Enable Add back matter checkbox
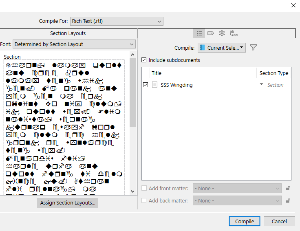300x231 pixels. [144, 200]
